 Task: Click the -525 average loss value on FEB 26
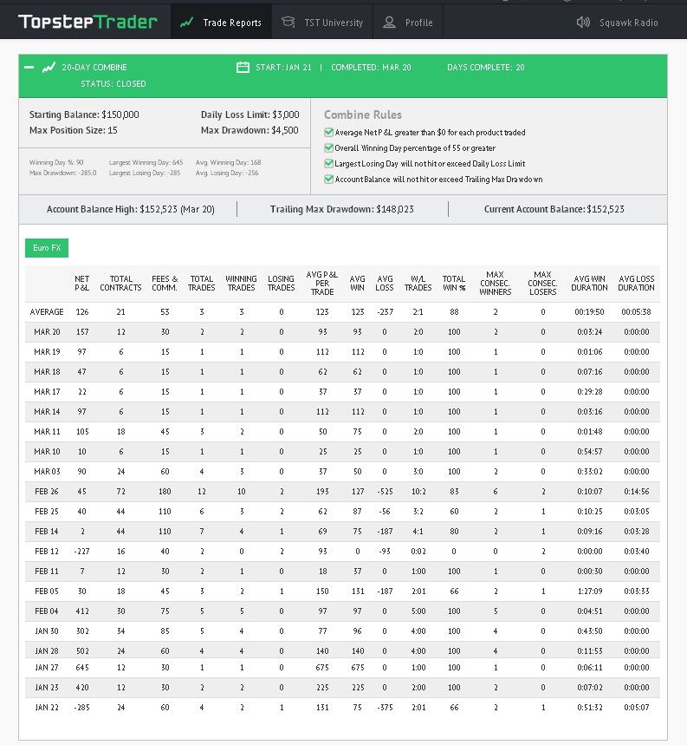pos(385,492)
